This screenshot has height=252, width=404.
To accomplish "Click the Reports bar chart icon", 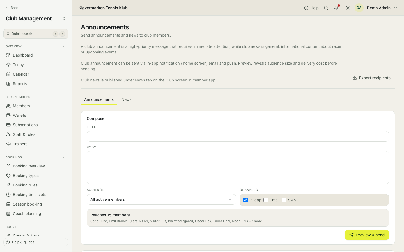I will point(8,84).
